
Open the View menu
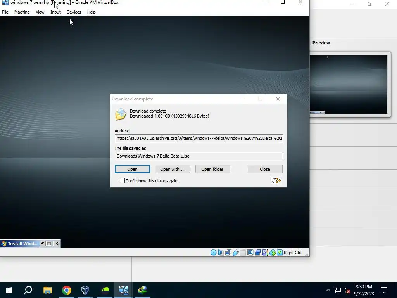pos(40,12)
